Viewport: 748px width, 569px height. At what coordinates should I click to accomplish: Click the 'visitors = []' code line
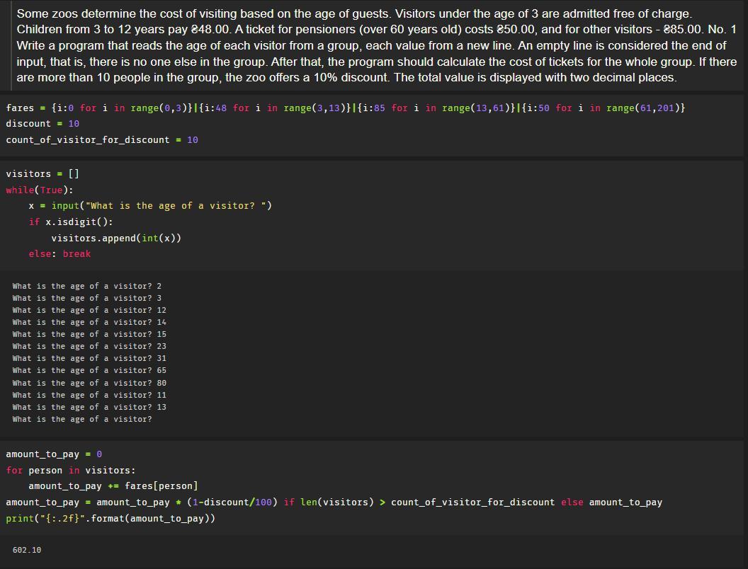[x=42, y=173]
